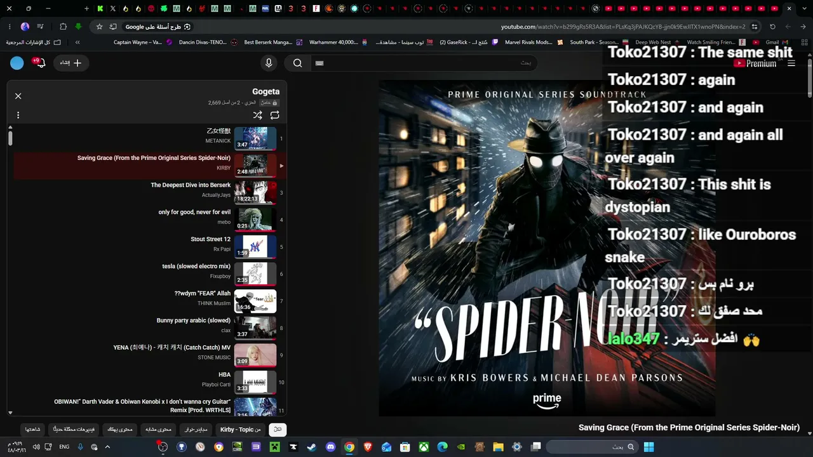Reload the YouTube page
813x457 pixels.
click(x=772, y=27)
